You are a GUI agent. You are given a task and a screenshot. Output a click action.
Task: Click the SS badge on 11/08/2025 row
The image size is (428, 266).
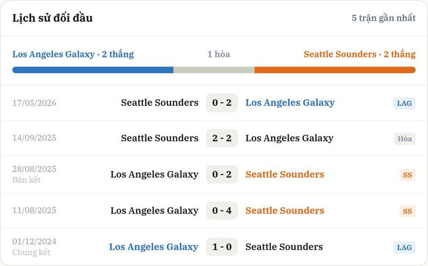pyautogui.click(x=407, y=211)
